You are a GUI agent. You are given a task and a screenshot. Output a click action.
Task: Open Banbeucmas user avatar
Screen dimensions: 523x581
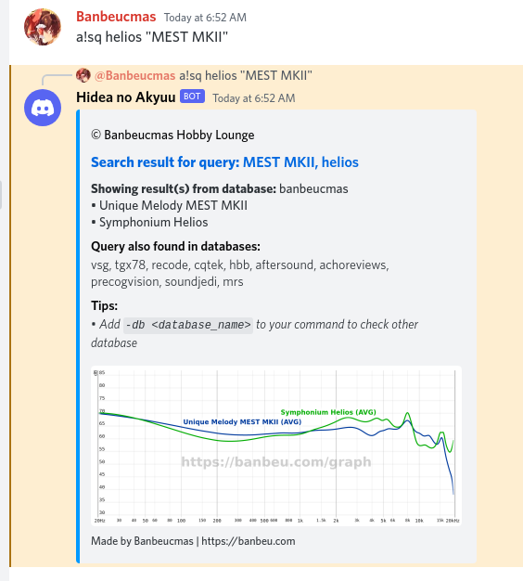coord(43,27)
